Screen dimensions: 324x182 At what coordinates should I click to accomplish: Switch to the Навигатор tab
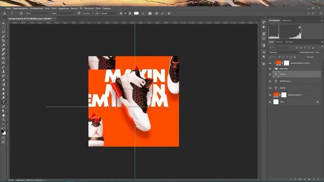[287, 20]
